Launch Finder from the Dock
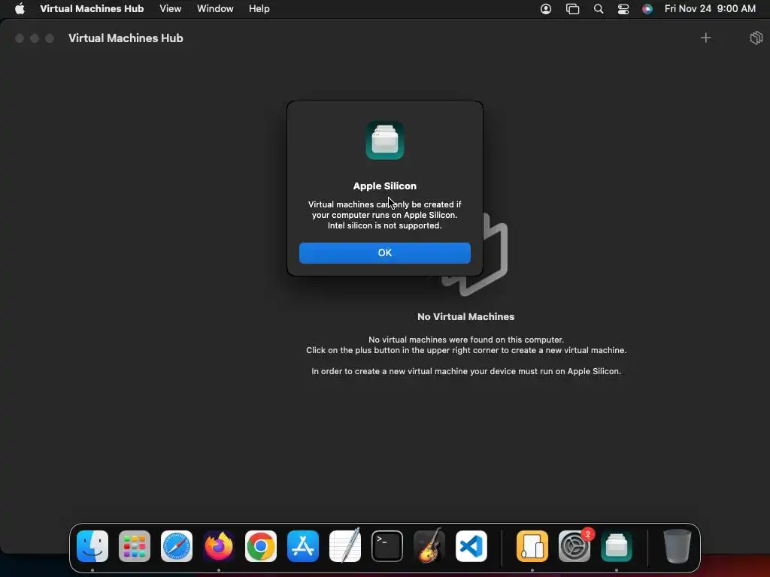770x577 pixels. point(92,546)
